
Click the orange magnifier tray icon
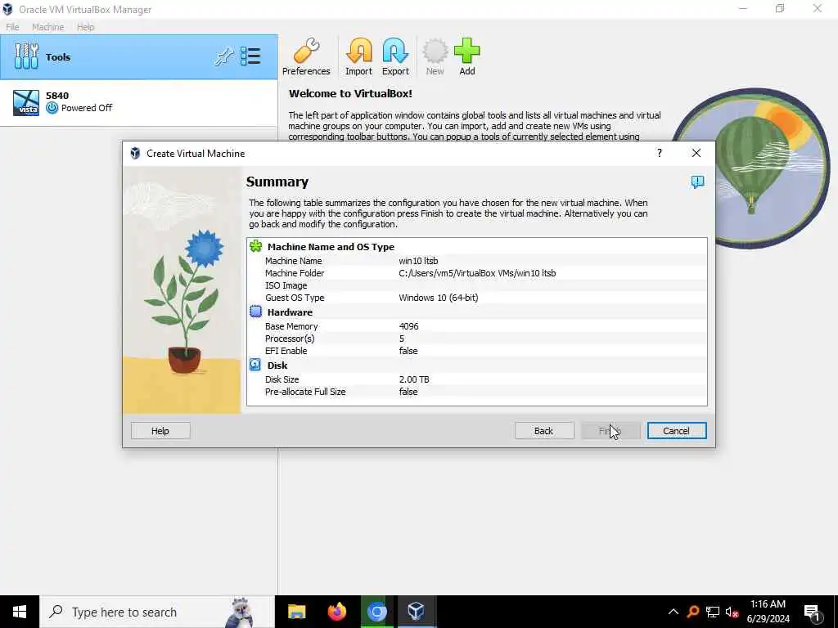point(693,612)
